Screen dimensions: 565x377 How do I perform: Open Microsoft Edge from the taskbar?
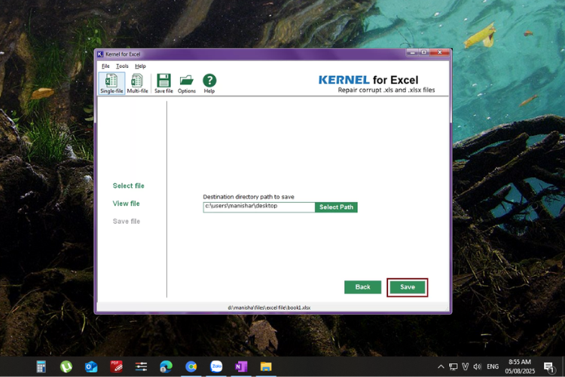click(x=166, y=367)
